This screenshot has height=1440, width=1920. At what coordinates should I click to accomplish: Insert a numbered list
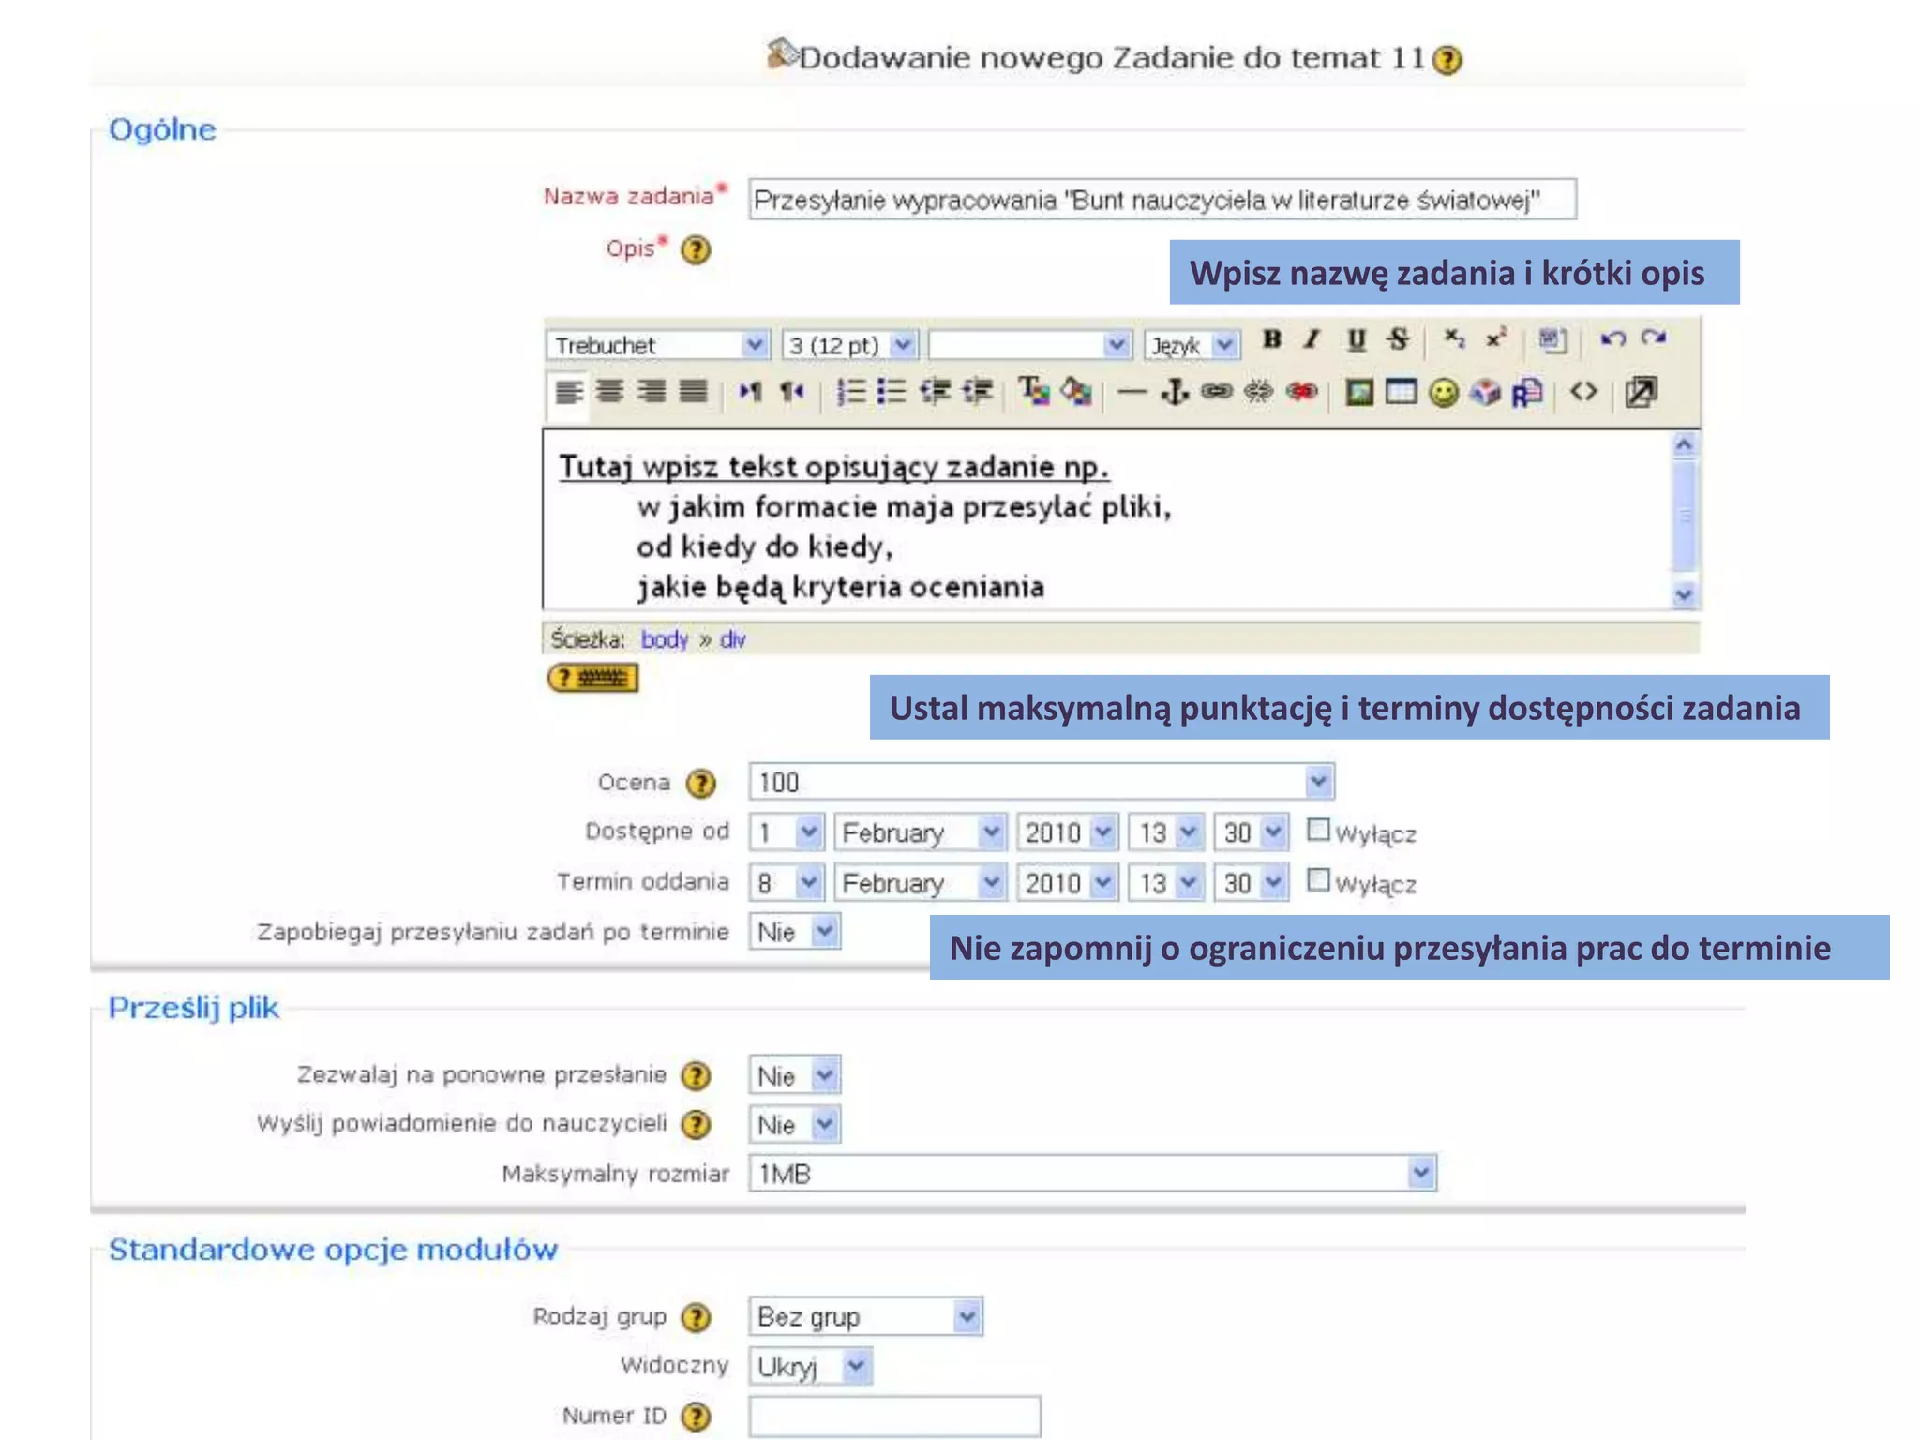pos(850,392)
